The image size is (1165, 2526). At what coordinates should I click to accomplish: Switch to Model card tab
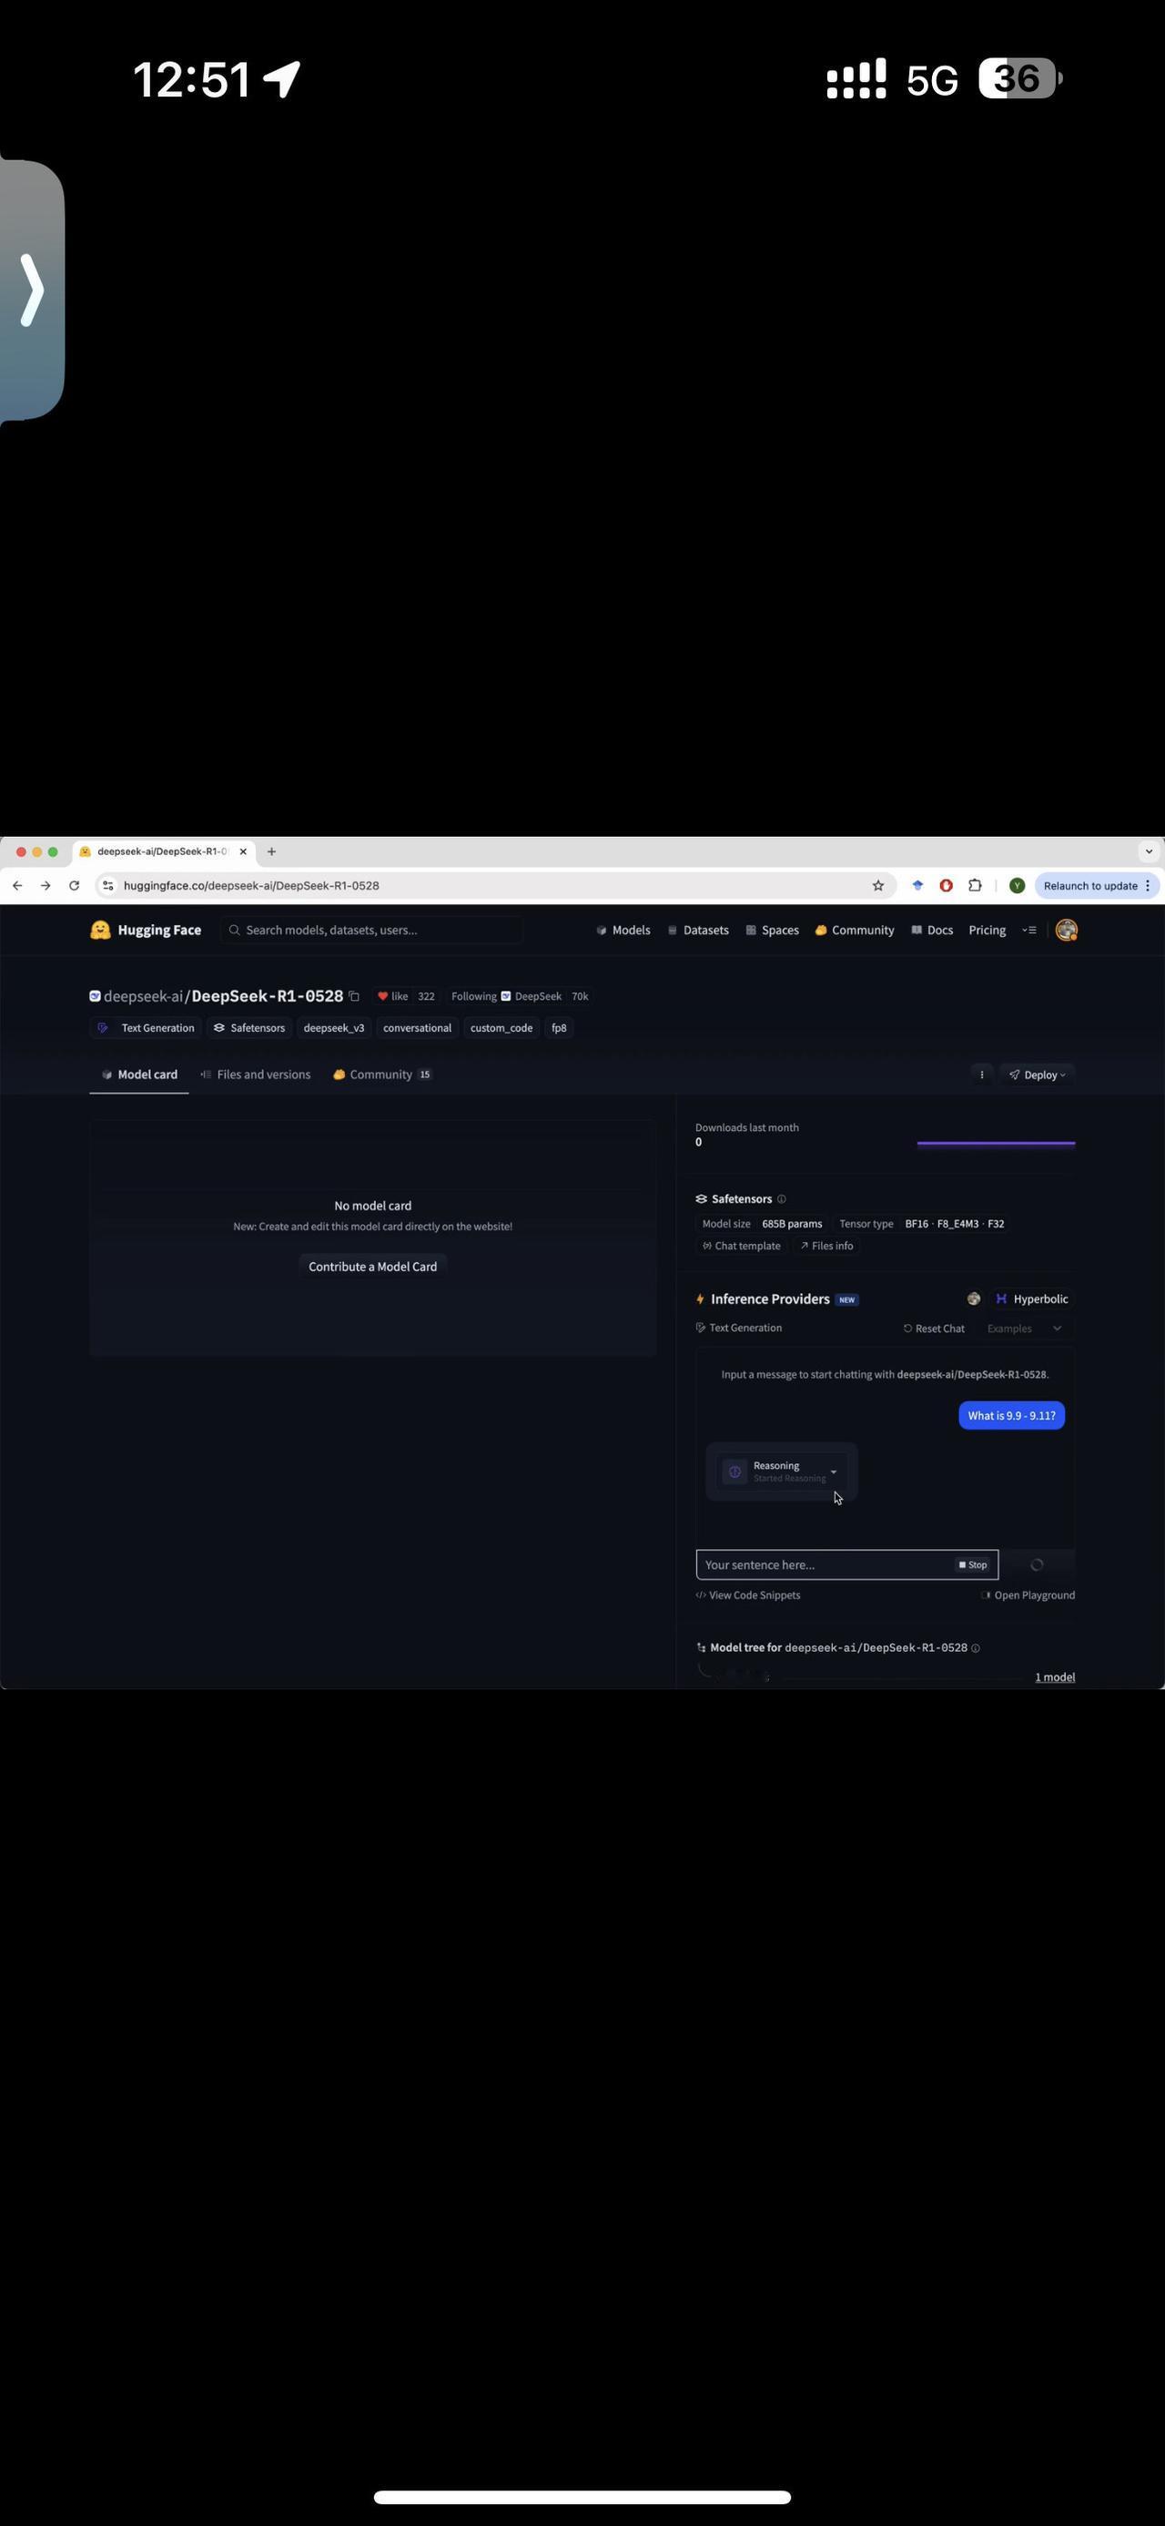coord(139,1075)
